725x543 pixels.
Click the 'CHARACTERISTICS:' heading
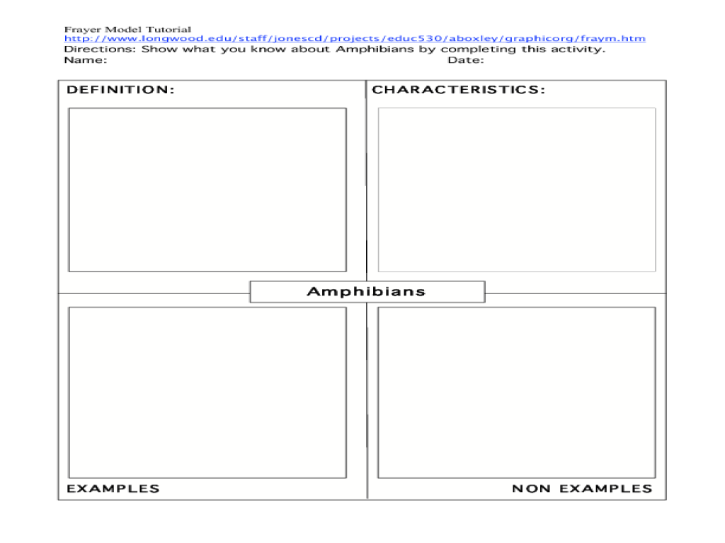[x=459, y=90]
